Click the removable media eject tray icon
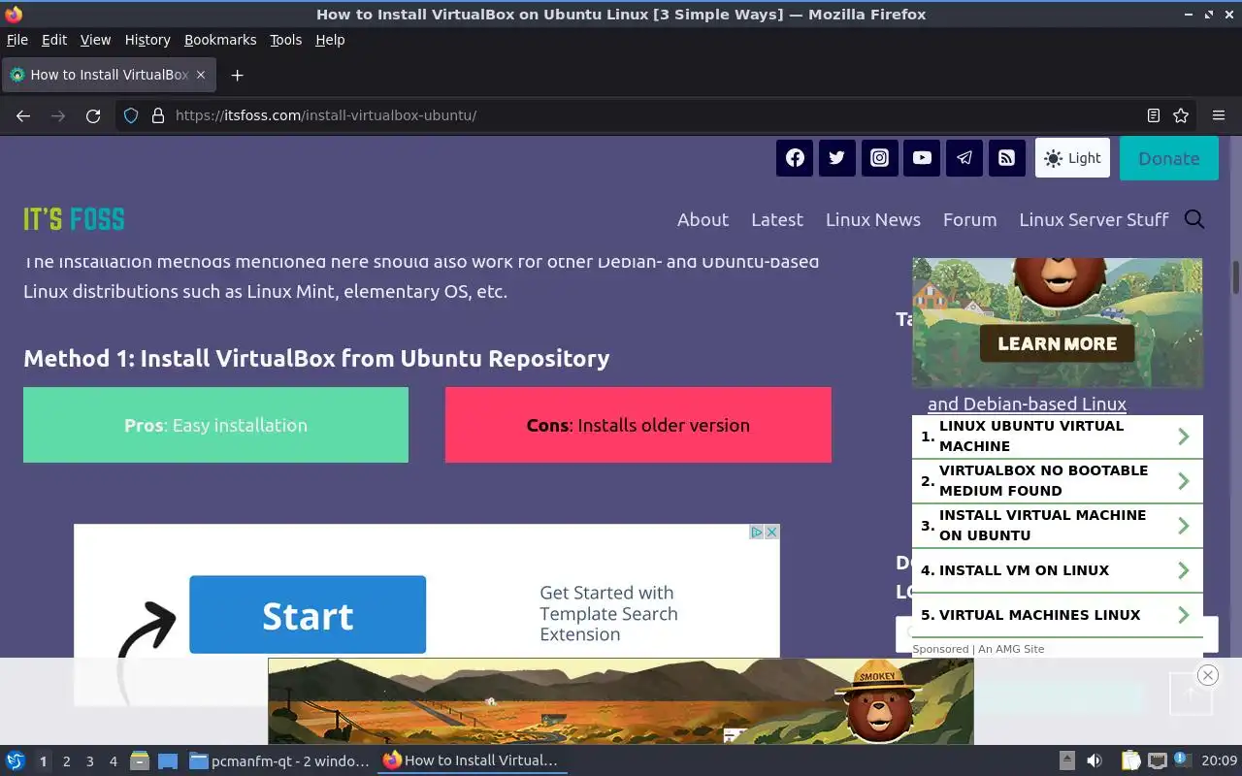Image resolution: width=1242 pixels, height=776 pixels. click(x=1066, y=760)
